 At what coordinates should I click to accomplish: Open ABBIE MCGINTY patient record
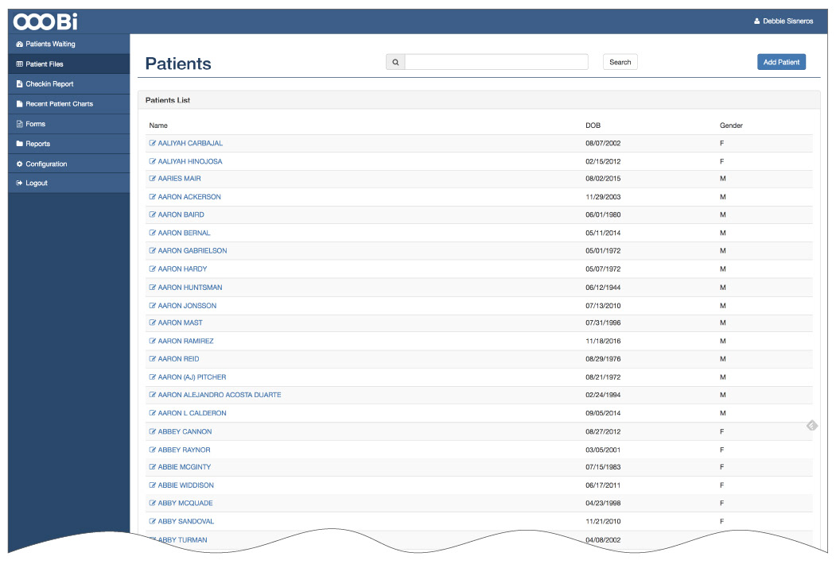[185, 467]
